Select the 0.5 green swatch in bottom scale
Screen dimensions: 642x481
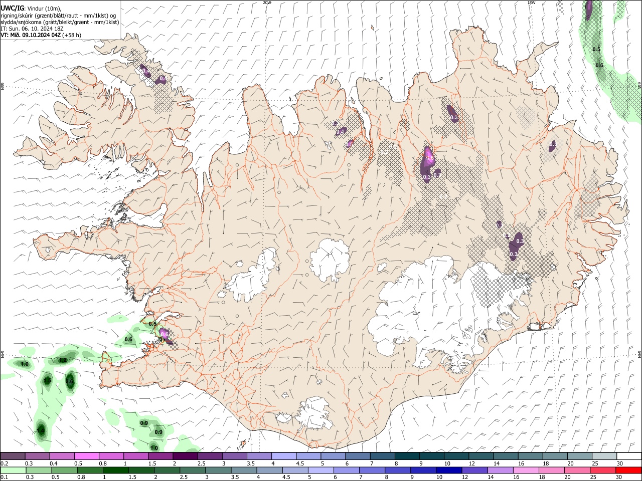(x=65, y=470)
